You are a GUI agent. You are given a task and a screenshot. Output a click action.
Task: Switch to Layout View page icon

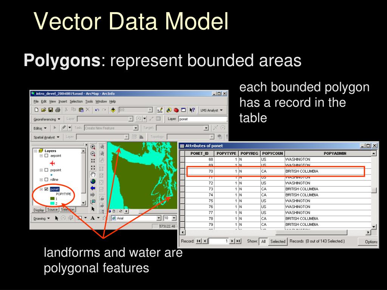(x=114, y=211)
